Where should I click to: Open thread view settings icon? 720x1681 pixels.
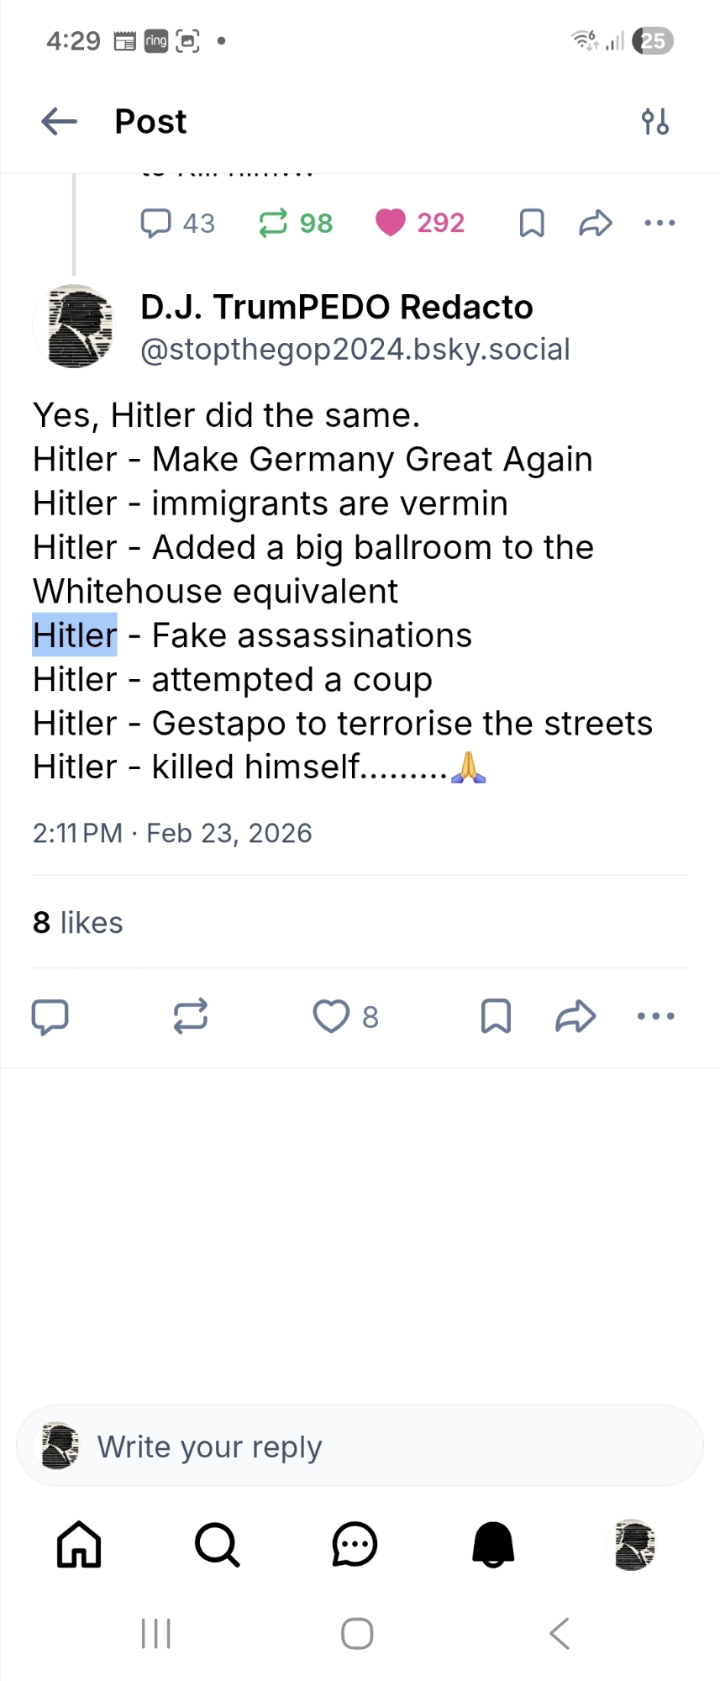click(x=655, y=122)
